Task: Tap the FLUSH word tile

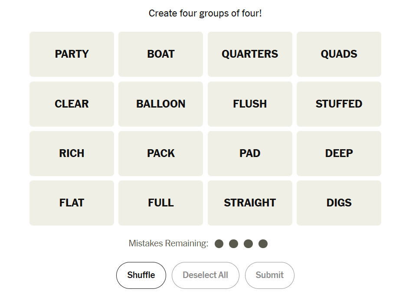Action: click(x=250, y=104)
